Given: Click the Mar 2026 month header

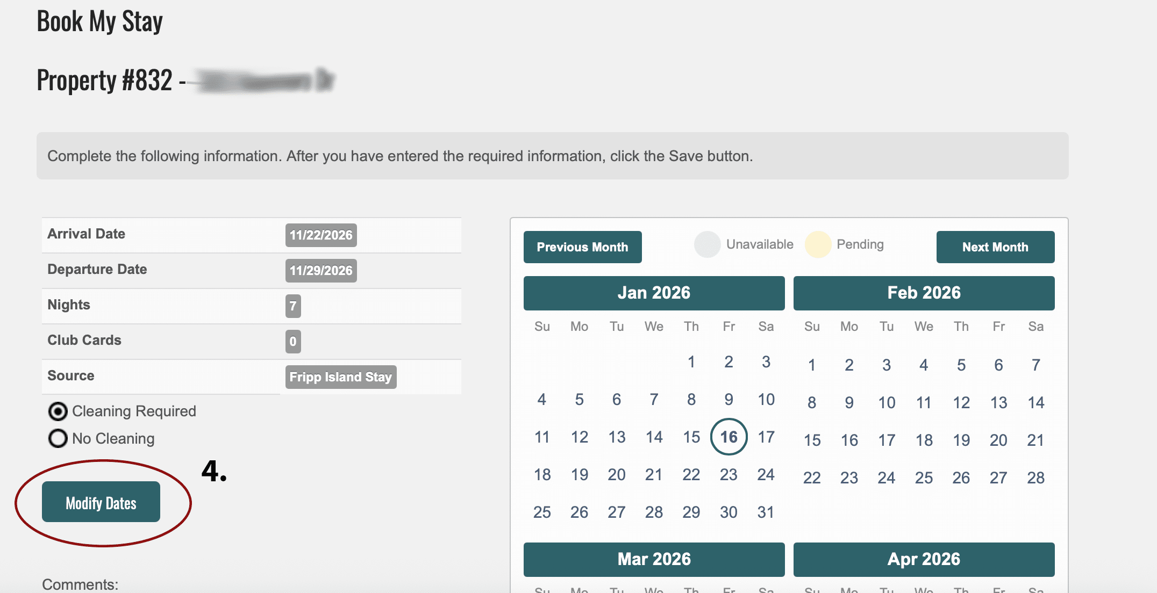Looking at the screenshot, I should 654,559.
